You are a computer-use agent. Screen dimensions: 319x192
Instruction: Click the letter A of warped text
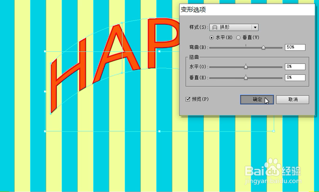[117, 54]
